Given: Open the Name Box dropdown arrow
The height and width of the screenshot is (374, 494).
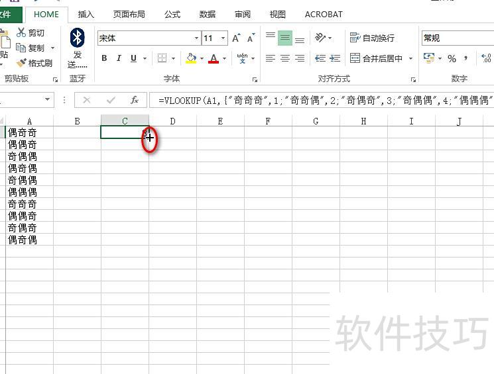Looking at the screenshot, I should [x=47, y=100].
